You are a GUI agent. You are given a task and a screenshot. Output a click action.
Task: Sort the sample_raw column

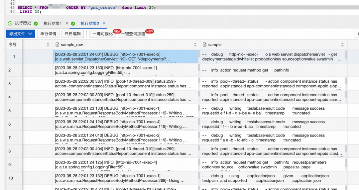tap(195, 45)
